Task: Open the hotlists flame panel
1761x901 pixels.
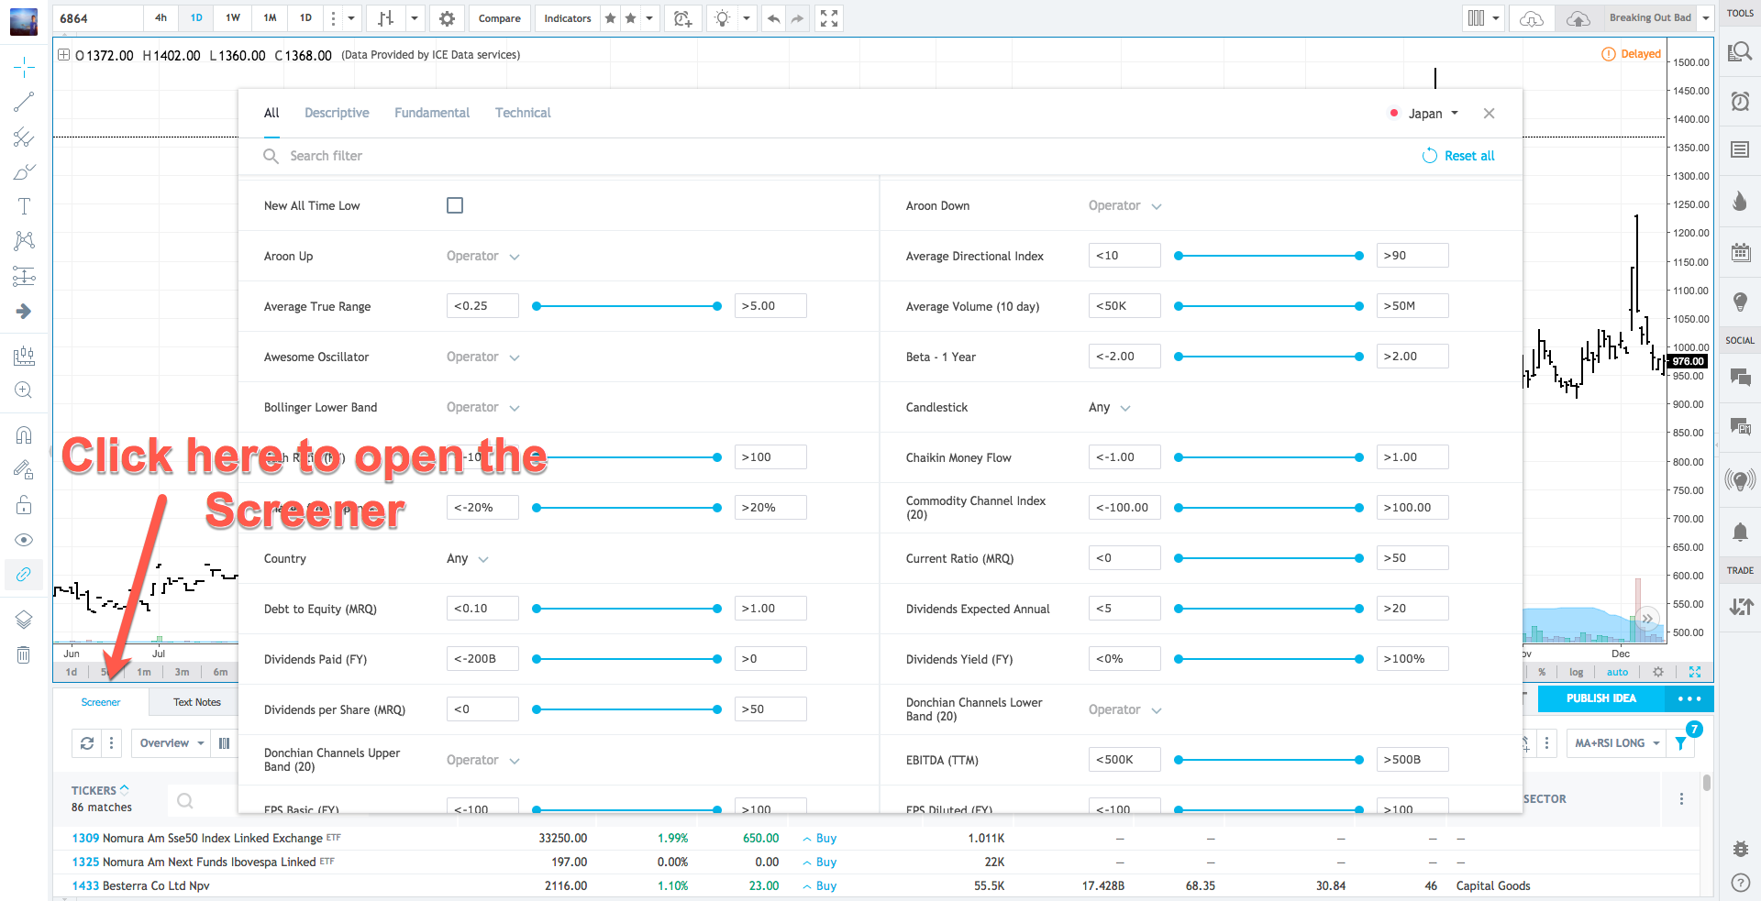Action: (1740, 201)
